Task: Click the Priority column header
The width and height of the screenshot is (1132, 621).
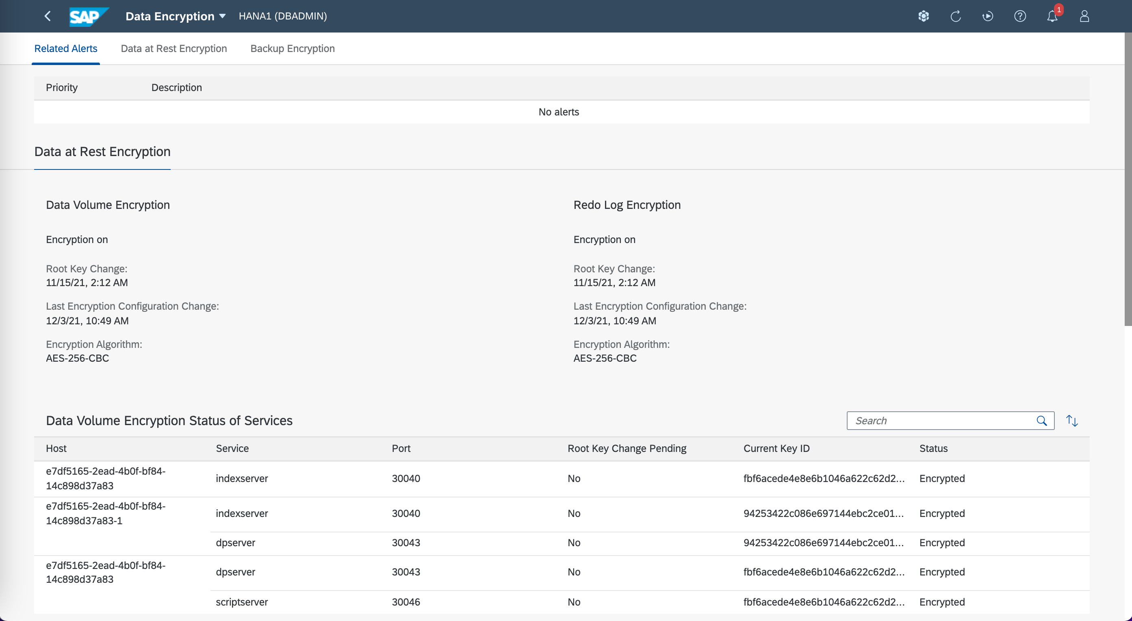Action: 61,87
